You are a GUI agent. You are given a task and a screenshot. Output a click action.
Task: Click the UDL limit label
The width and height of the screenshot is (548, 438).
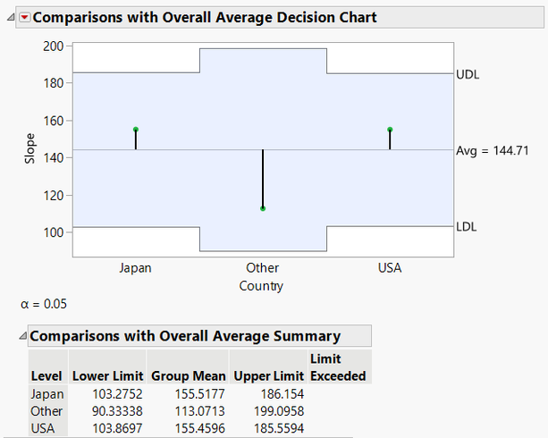(x=468, y=74)
